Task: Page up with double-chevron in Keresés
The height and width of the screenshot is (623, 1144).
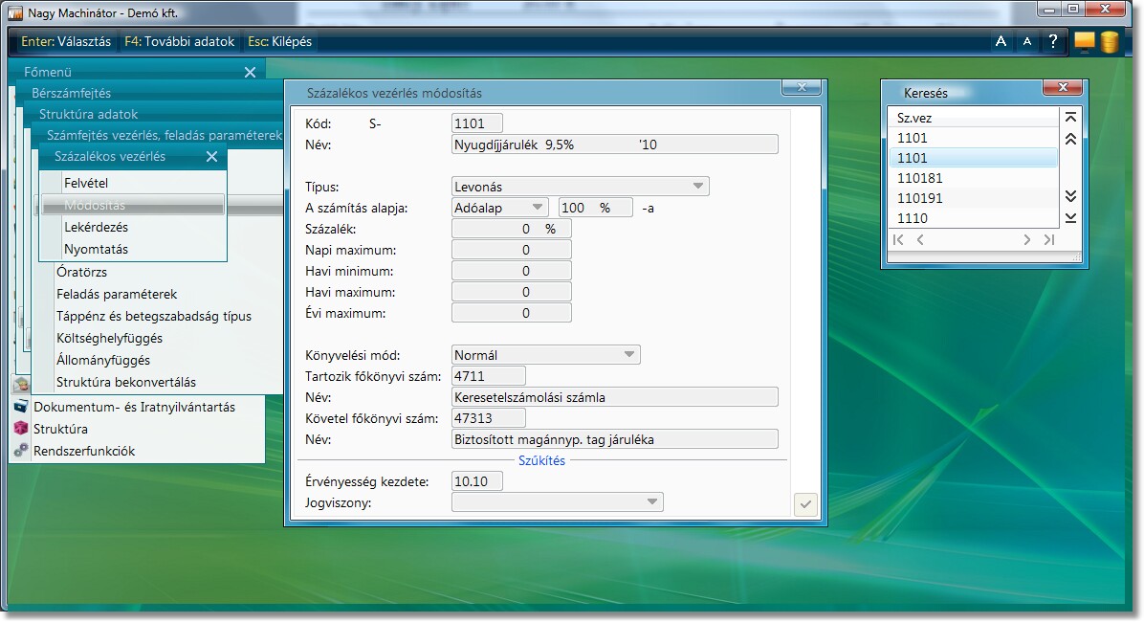Action: 1070,139
